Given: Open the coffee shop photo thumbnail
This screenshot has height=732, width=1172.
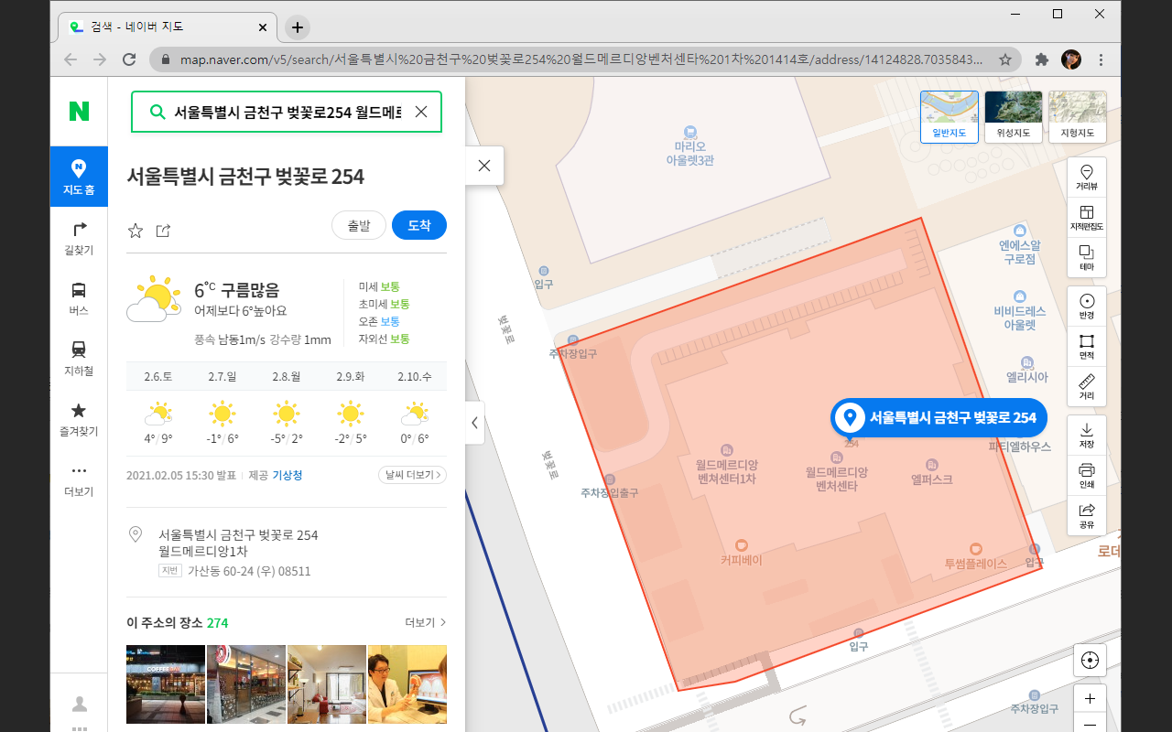Looking at the screenshot, I should pyautogui.click(x=166, y=684).
